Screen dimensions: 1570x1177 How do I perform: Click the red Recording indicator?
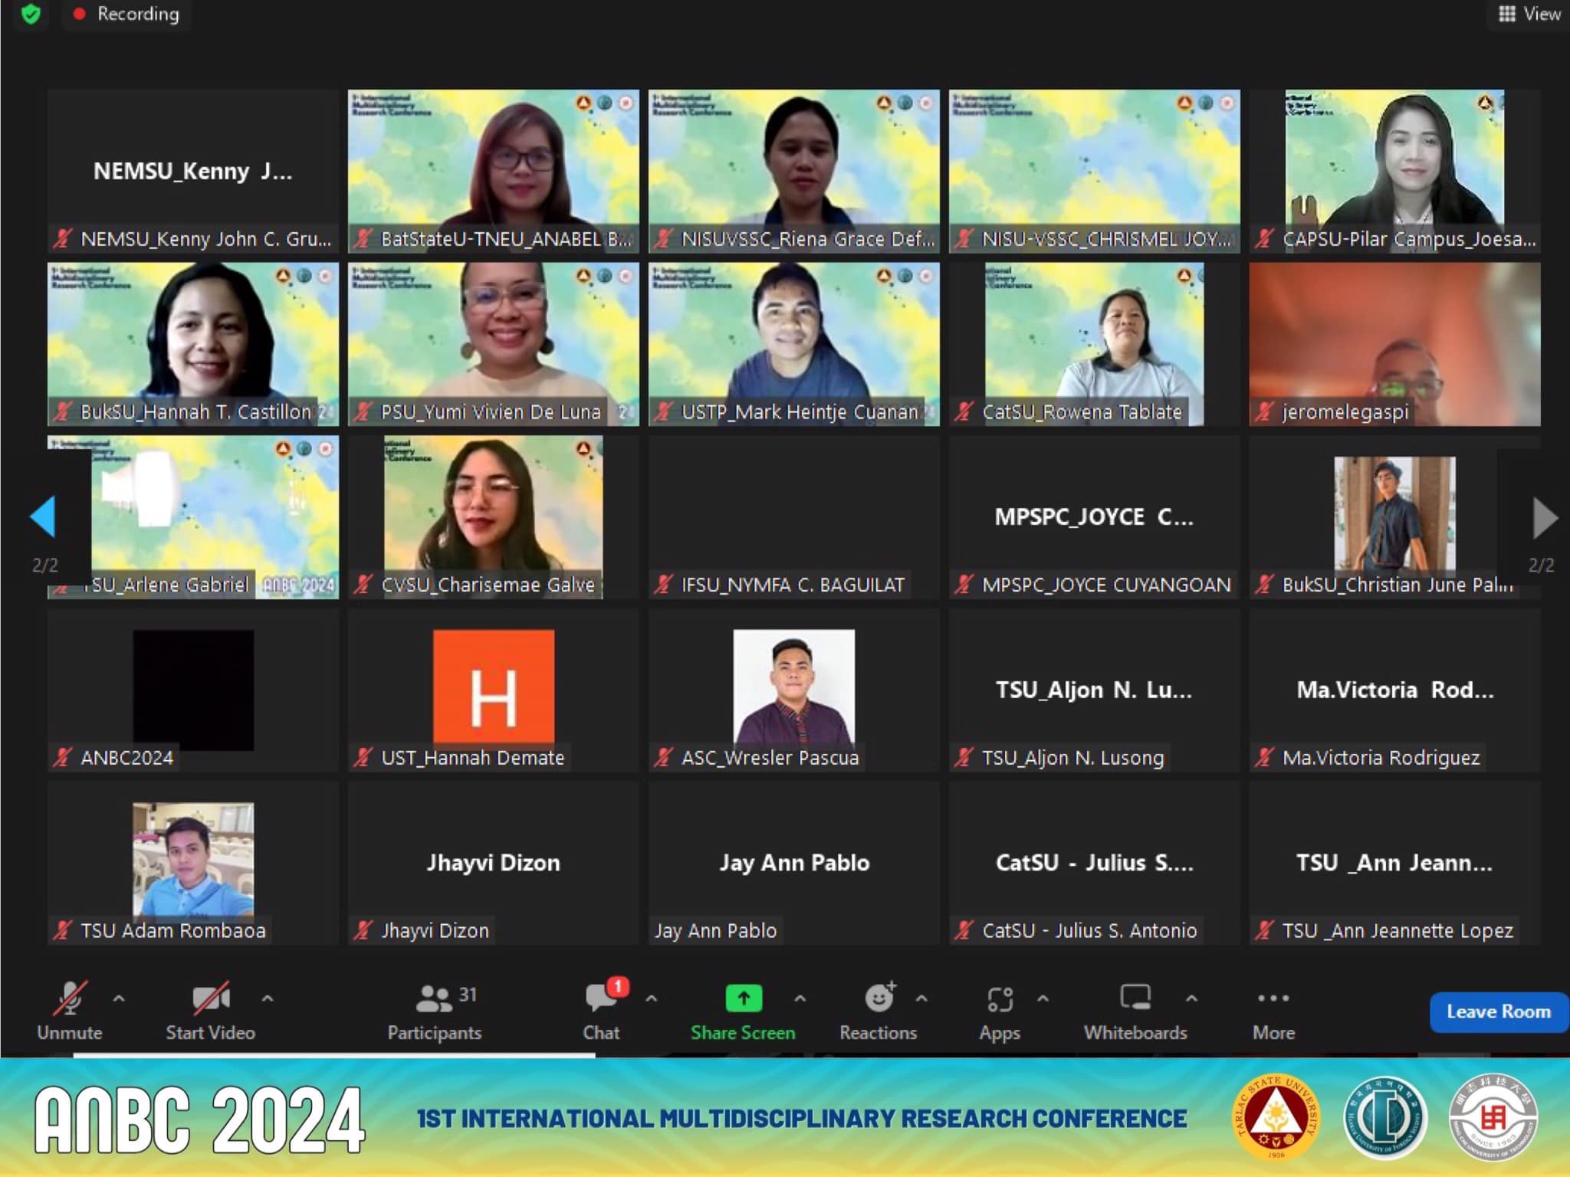126,14
